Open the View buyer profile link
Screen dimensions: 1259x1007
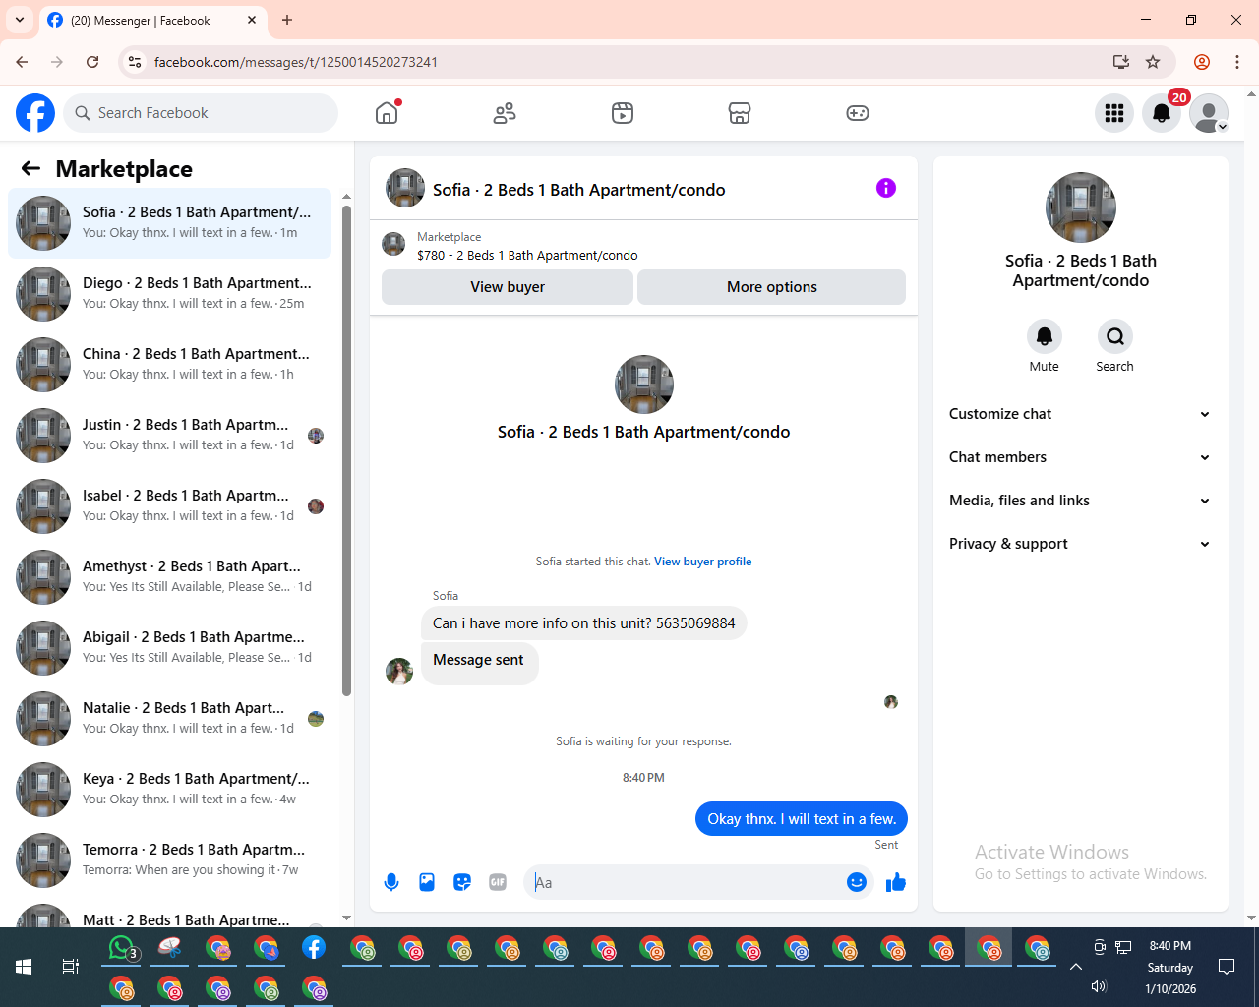[x=702, y=562]
